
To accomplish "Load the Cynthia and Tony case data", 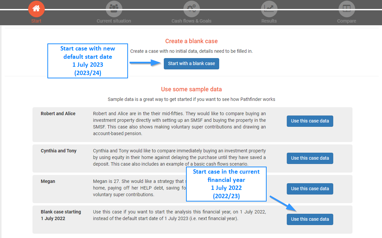I will 310,158.
